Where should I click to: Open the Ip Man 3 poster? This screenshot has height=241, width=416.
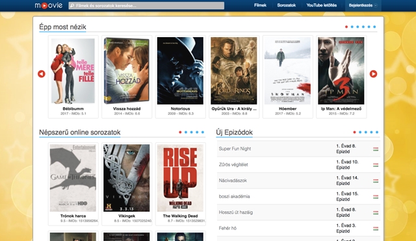click(x=341, y=71)
